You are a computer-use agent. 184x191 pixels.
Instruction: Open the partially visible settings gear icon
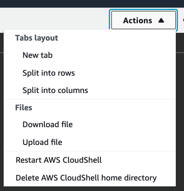(x=183, y=21)
